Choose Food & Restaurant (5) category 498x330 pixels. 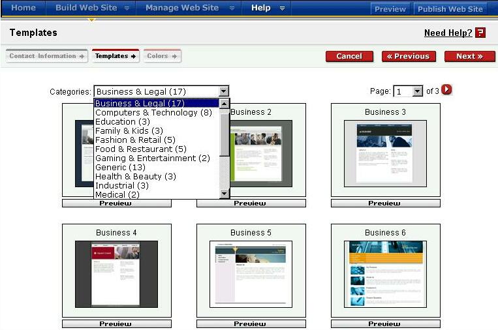[x=140, y=149]
